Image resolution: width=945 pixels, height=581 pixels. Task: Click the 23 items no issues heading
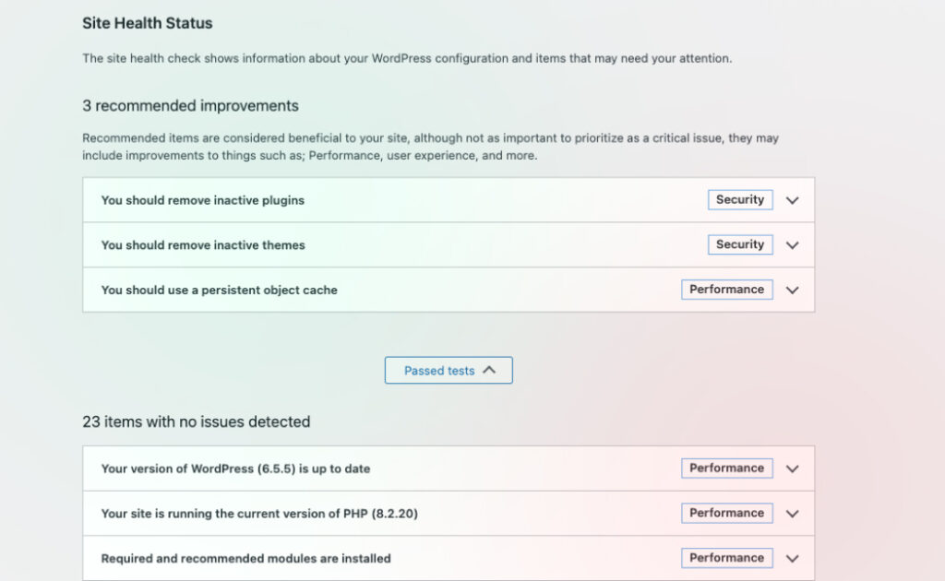197,421
